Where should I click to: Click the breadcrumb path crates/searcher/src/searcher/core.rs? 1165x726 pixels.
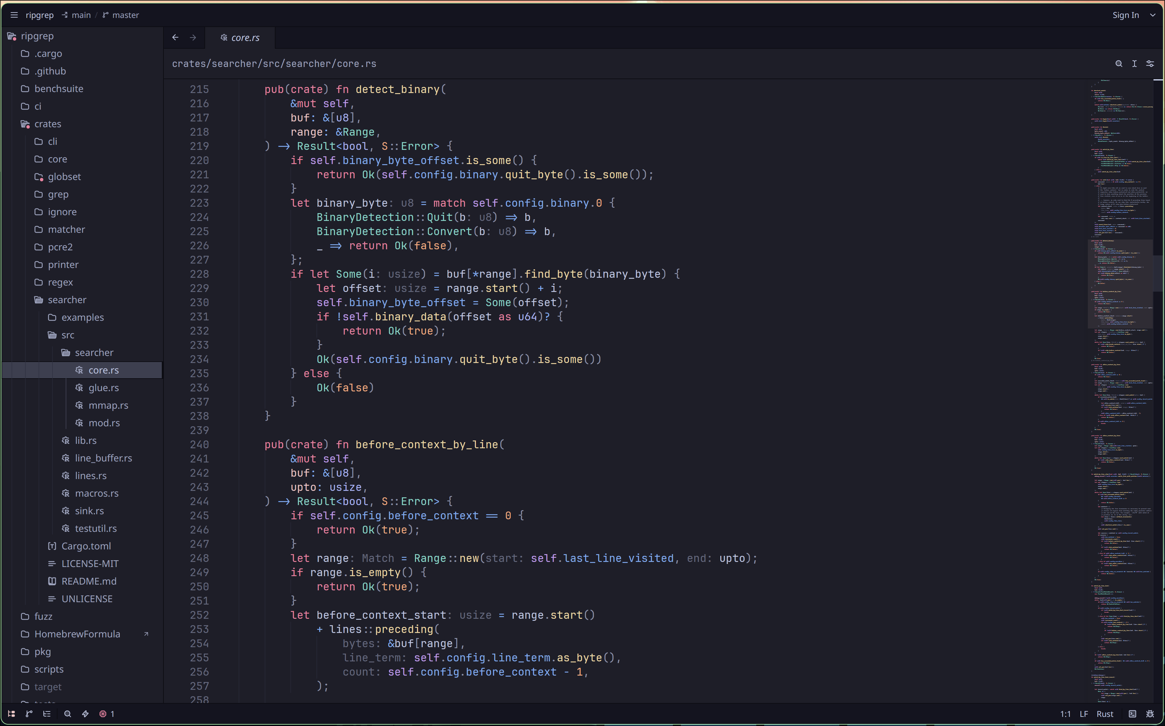[274, 63]
